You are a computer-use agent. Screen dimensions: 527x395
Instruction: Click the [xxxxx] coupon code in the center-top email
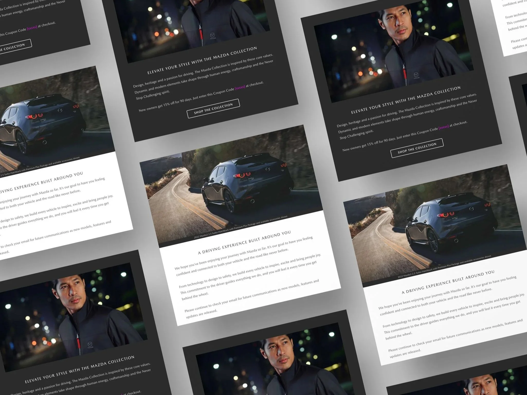click(240, 87)
